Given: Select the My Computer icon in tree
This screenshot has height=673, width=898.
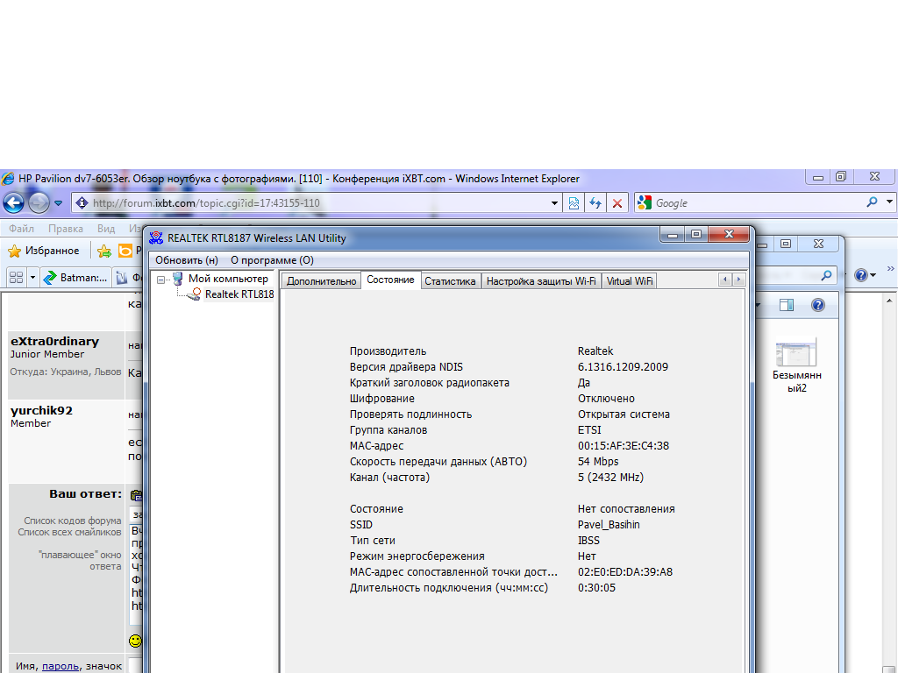Looking at the screenshot, I should click(x=177, y=279).
